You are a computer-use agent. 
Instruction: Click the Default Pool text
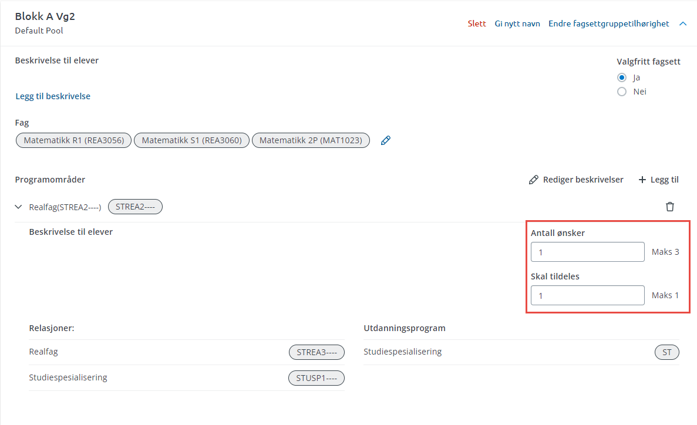coord(39,31)
